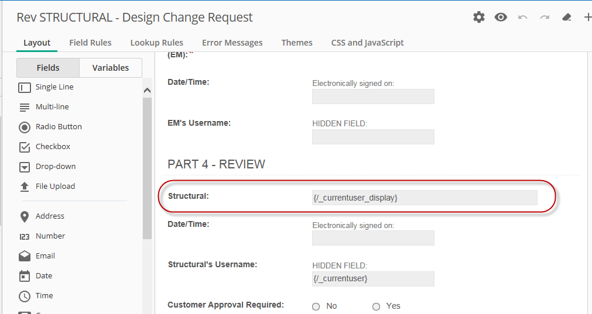Select the File Upload field icon
The height and width of the screenshot is (314, 592).
tap(25, 187)
